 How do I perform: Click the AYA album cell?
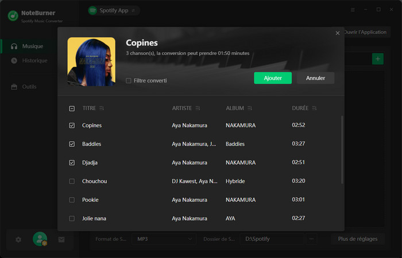click(230, 218)
